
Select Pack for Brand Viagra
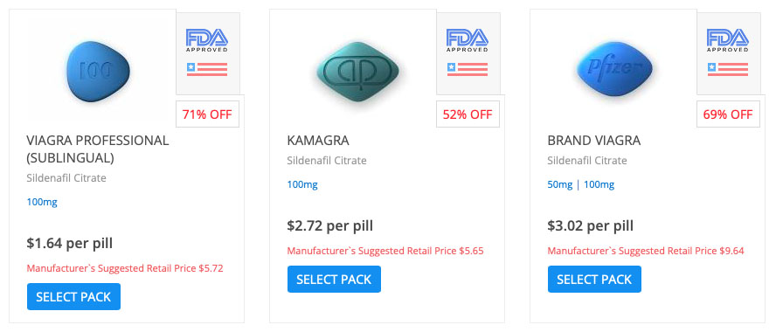[594, 279]
